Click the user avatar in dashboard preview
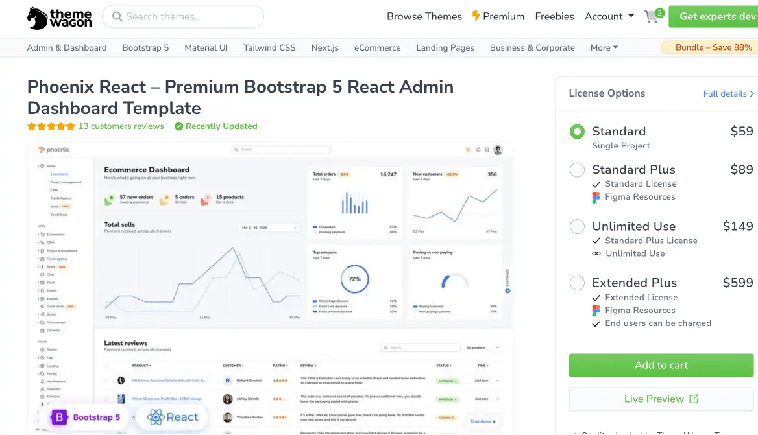758x435 pixels. click(x=498, y=150)
